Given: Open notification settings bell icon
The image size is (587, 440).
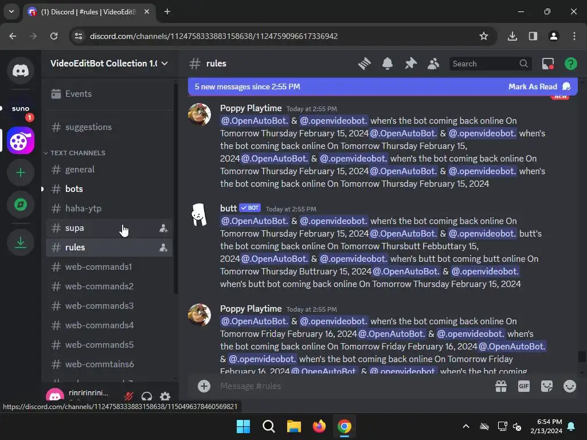Looking at the screenshot, I should (x=388, y=64).
